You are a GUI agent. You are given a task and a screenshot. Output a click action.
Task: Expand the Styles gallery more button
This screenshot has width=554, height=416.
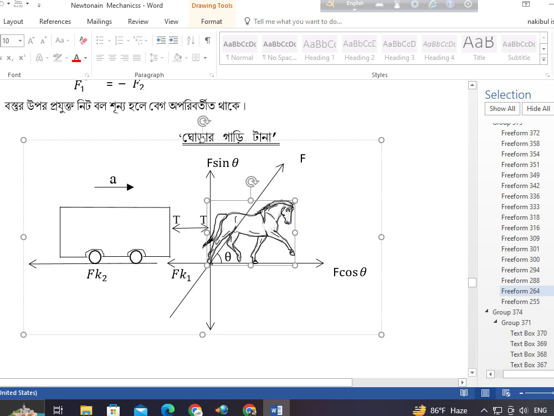(544, 60)
